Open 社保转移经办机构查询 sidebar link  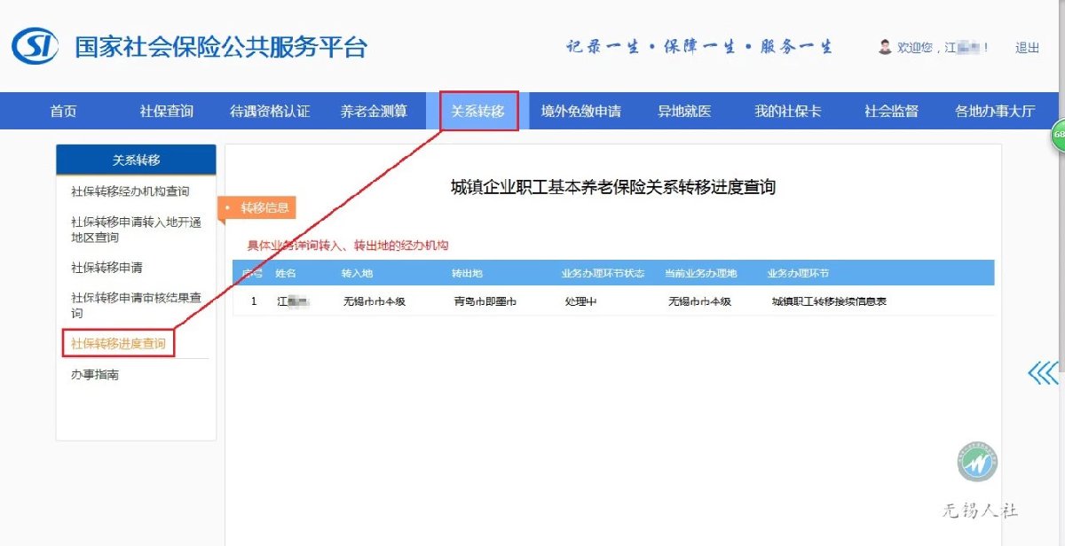pos(130,191)
